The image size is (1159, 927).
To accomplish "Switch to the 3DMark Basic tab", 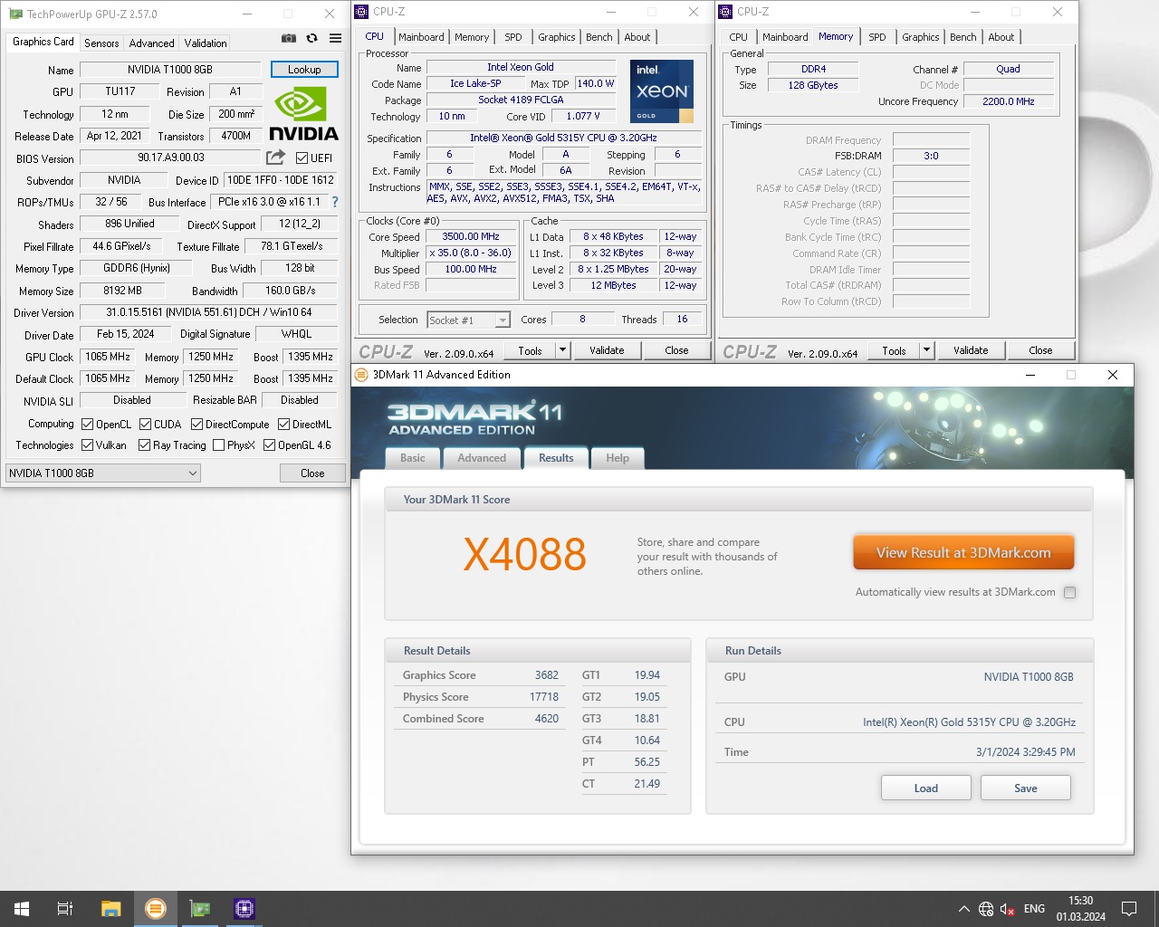I will click(x=413, y=458).
